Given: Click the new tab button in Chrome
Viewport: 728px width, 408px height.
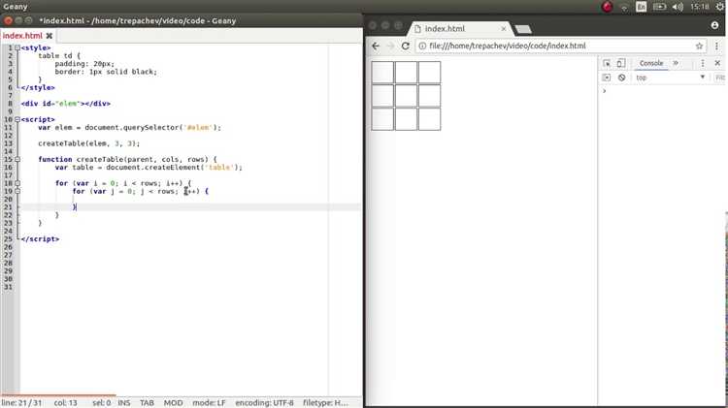Looking at the screenshot, I should tap(521, 29).
